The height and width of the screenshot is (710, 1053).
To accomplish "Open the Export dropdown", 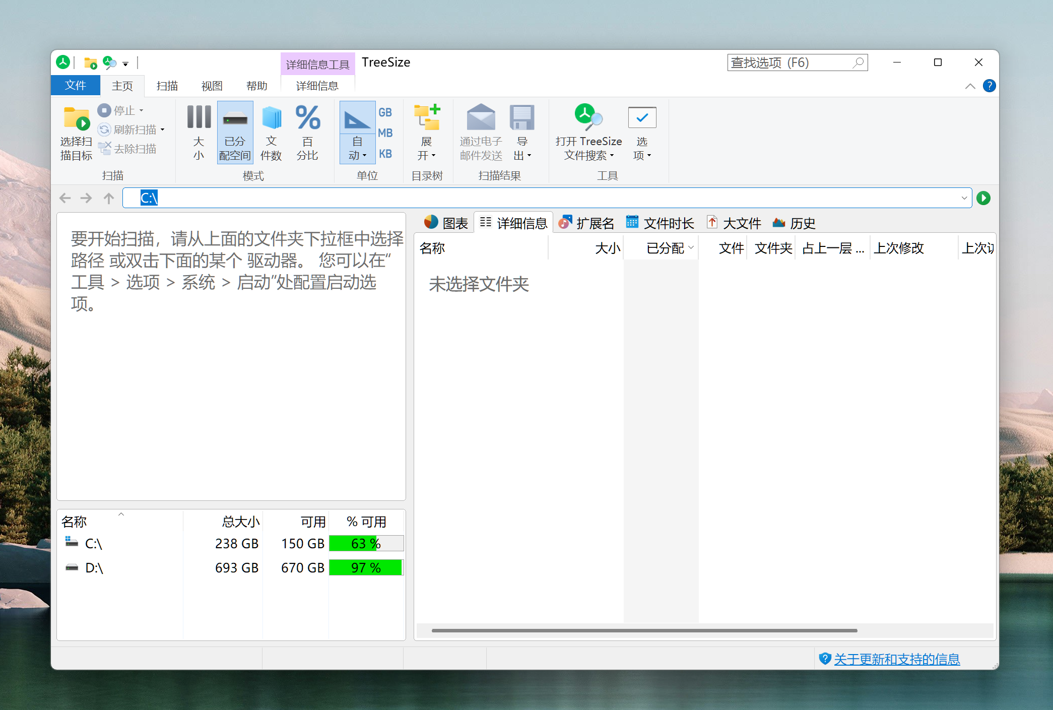I will pos(522,133).
